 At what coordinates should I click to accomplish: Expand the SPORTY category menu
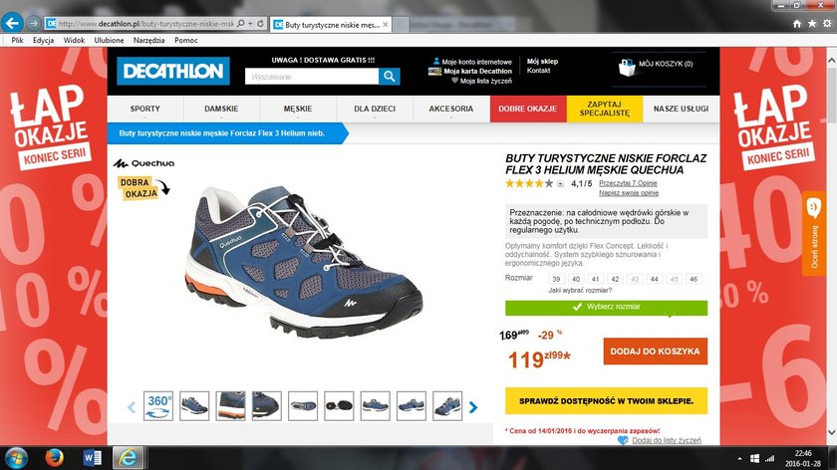[145, 109]
